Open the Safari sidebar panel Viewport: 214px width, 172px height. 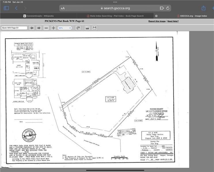pos(6,8)
